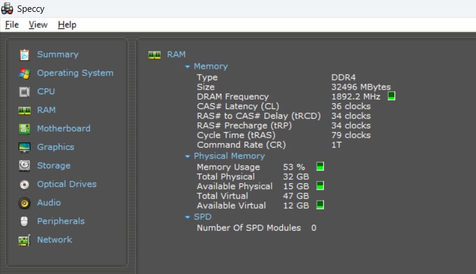The width and height of the screenshot is (476, 274).
Task: Collapse the SPD section
Action: coord(188,217)
